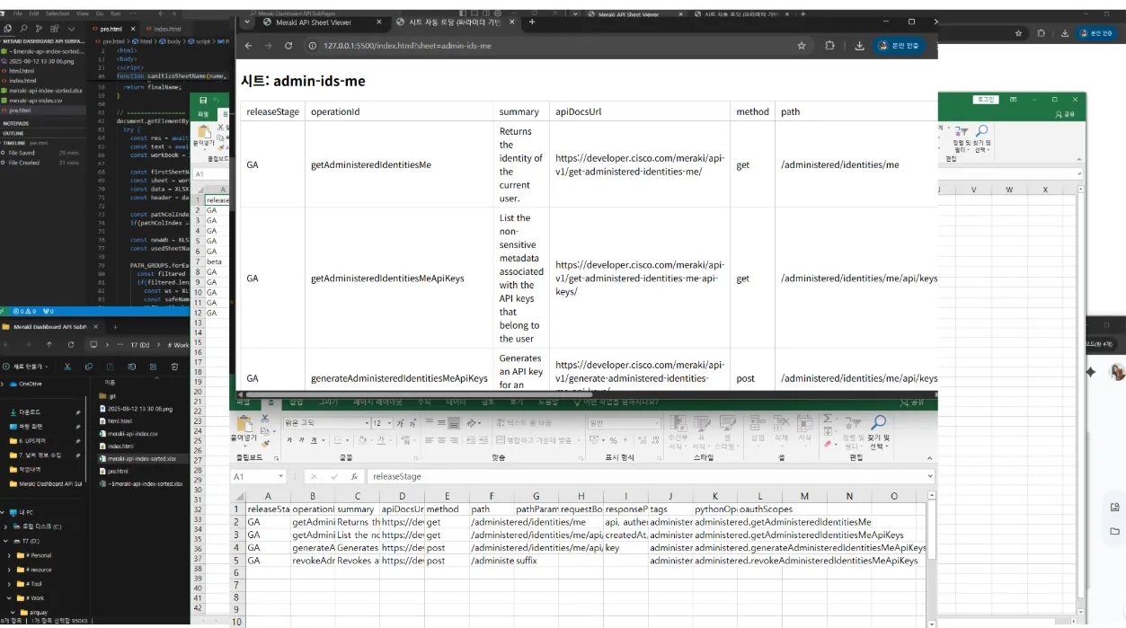1126x628 pixels.
Task: Select index.html in the File Explorer list
Action: [120, 446]
